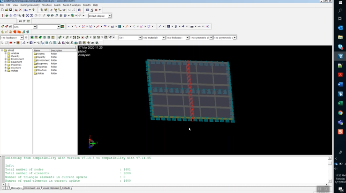Click the straight beam tool icon
The image size is (346, 193).
[160, 27]
